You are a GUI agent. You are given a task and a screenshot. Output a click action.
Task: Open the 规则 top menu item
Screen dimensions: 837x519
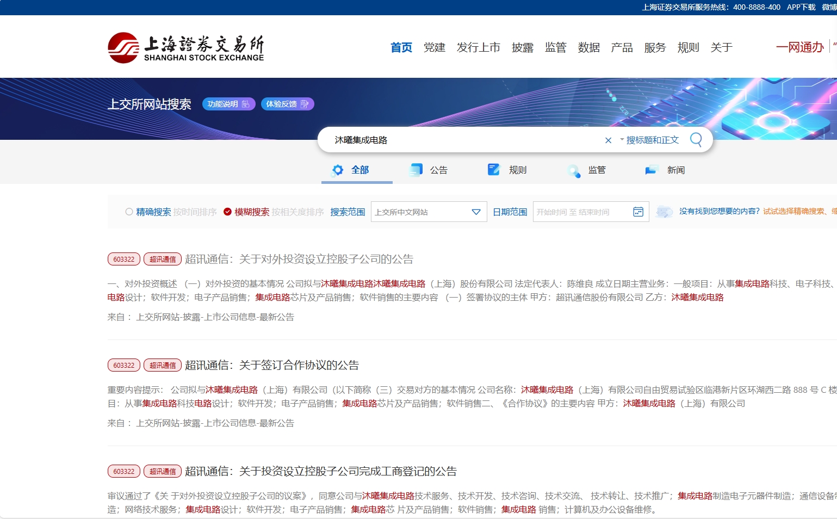coord(689,47)
